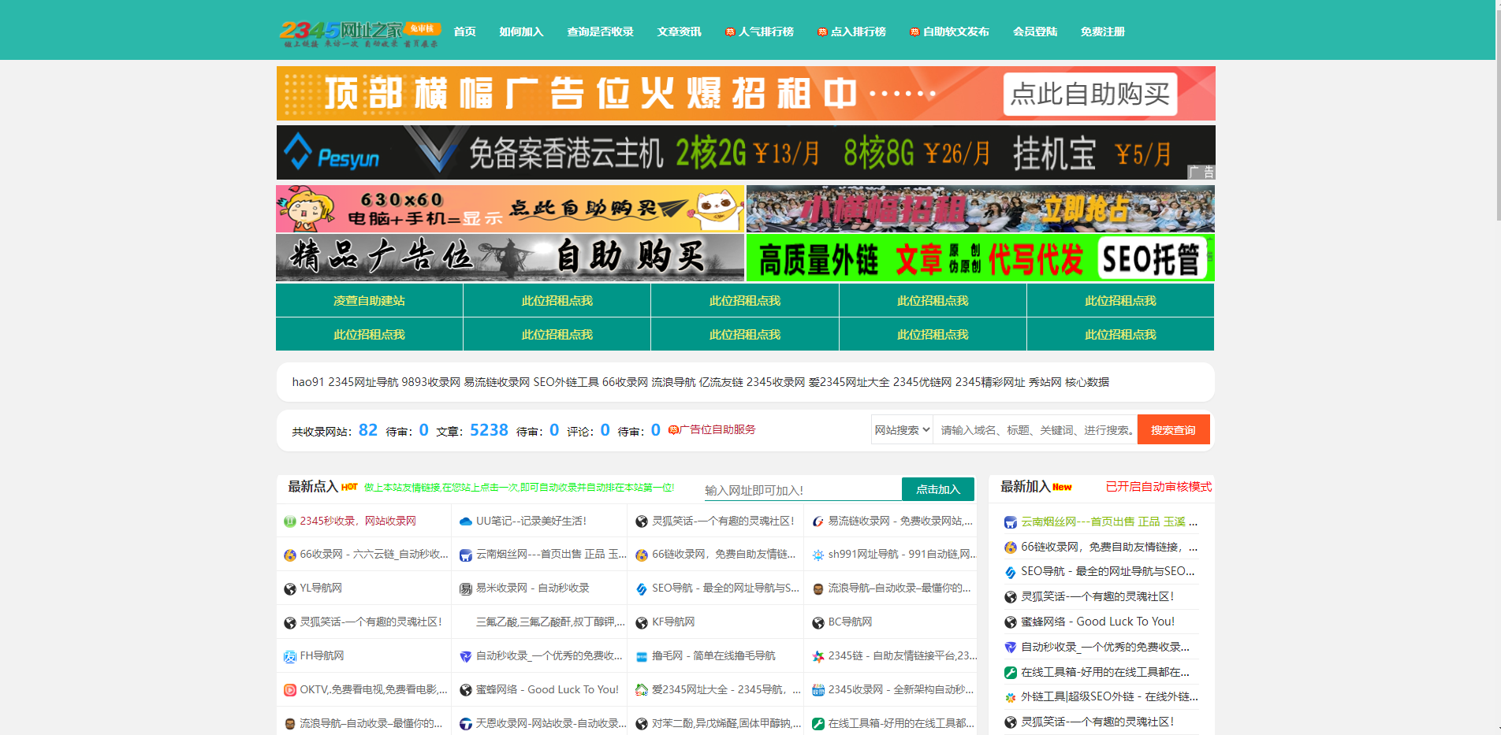1501x735 pixels.
Task: Open 三氟乙酸,三氟乙酸酐 link
Action: tap(550, 622)
